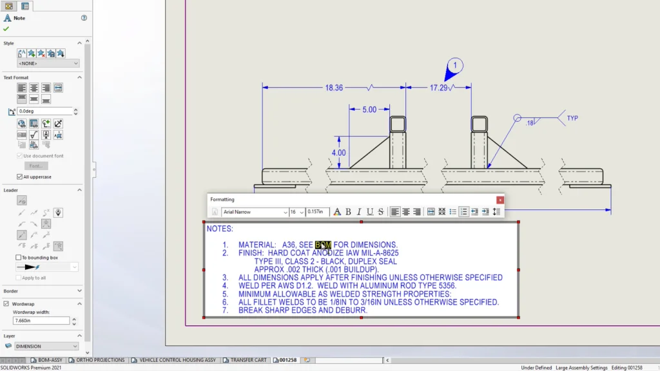Apply italic using Formatting toolbar
Image resolution: width=660 pixels, height=371 pixels.
(359, 212)
